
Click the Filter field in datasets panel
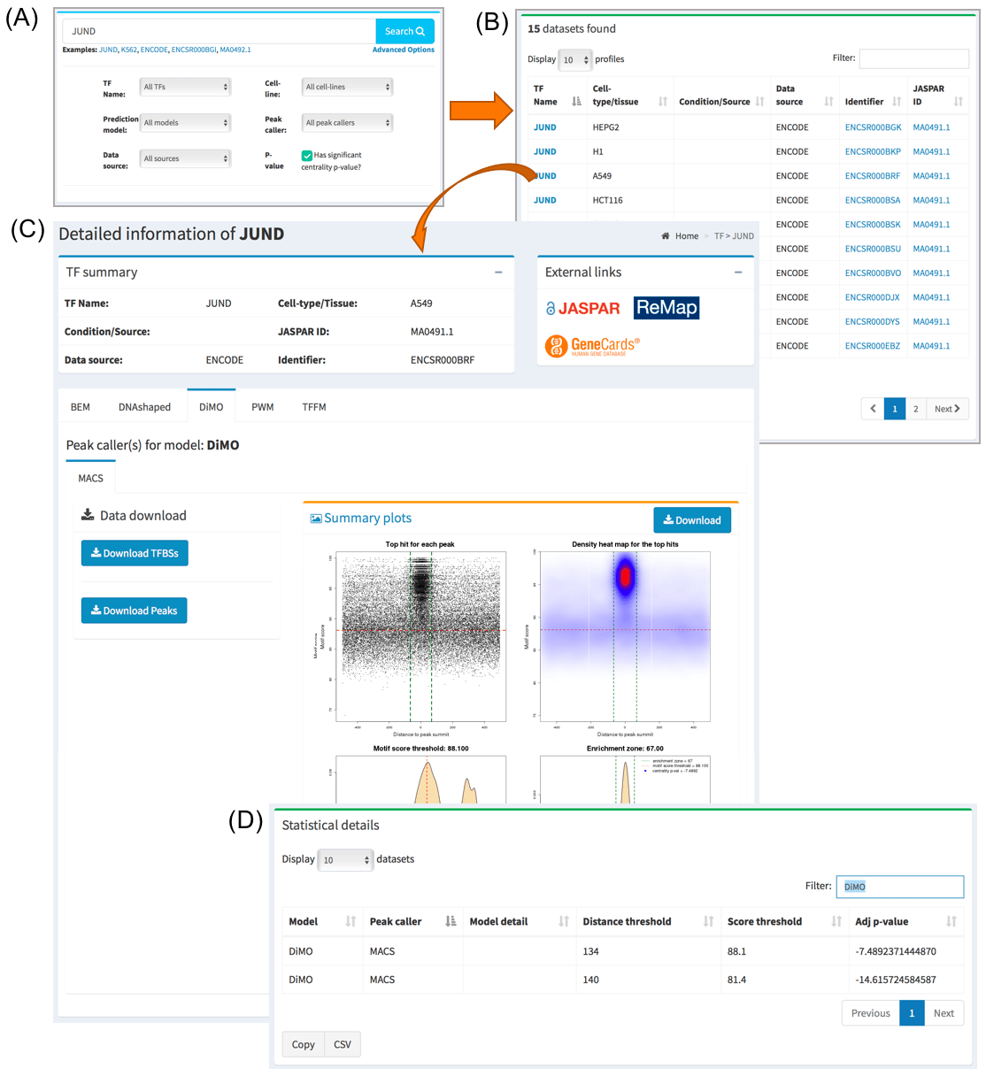(x=913, y=58)
